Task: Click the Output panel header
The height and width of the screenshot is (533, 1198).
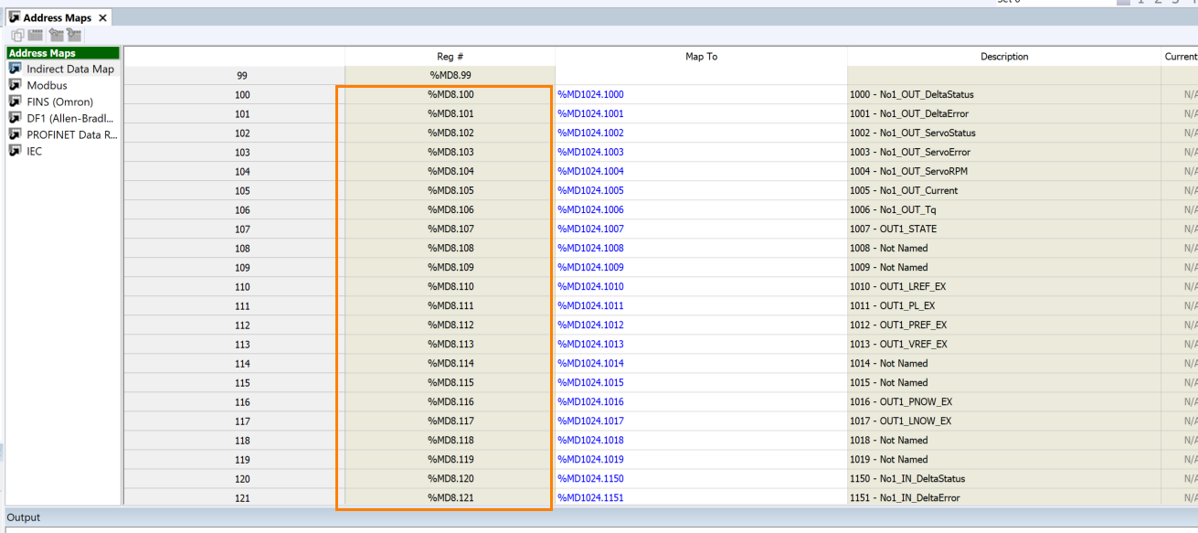Action: [x=24, y=517]
